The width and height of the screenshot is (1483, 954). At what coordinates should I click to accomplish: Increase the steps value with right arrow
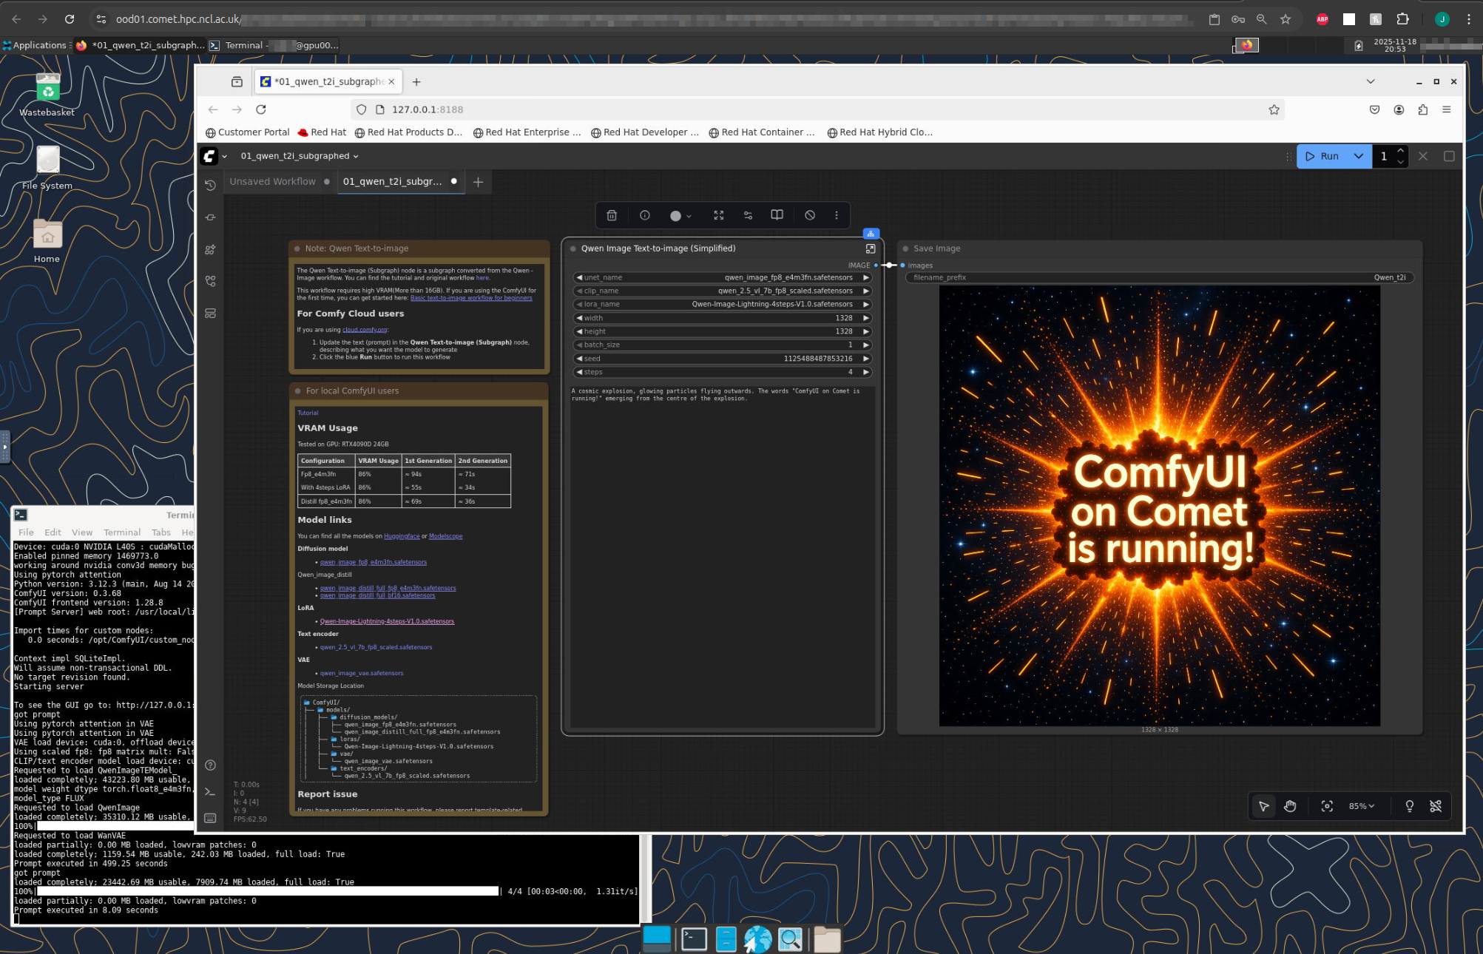click(865, 372)
